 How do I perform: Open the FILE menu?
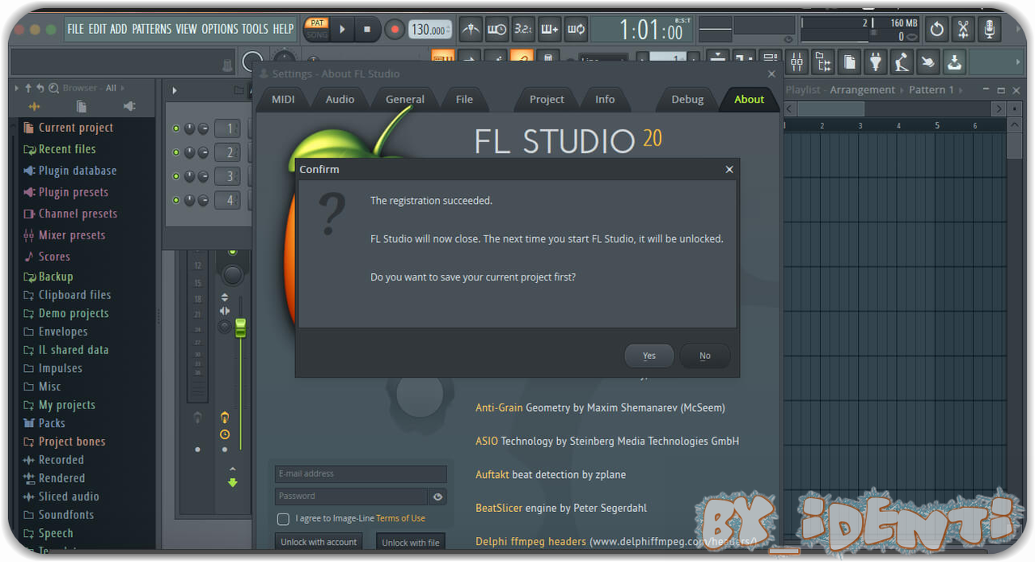(75, 29)
